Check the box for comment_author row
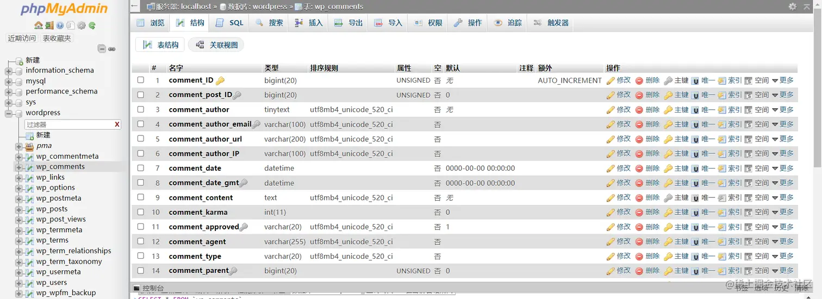822x299 pixels. point(141,109)
